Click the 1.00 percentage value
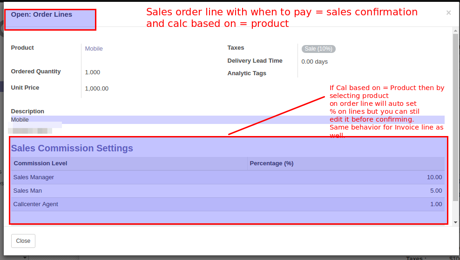Screen dimensions: 460x260 tap(436, 204)
